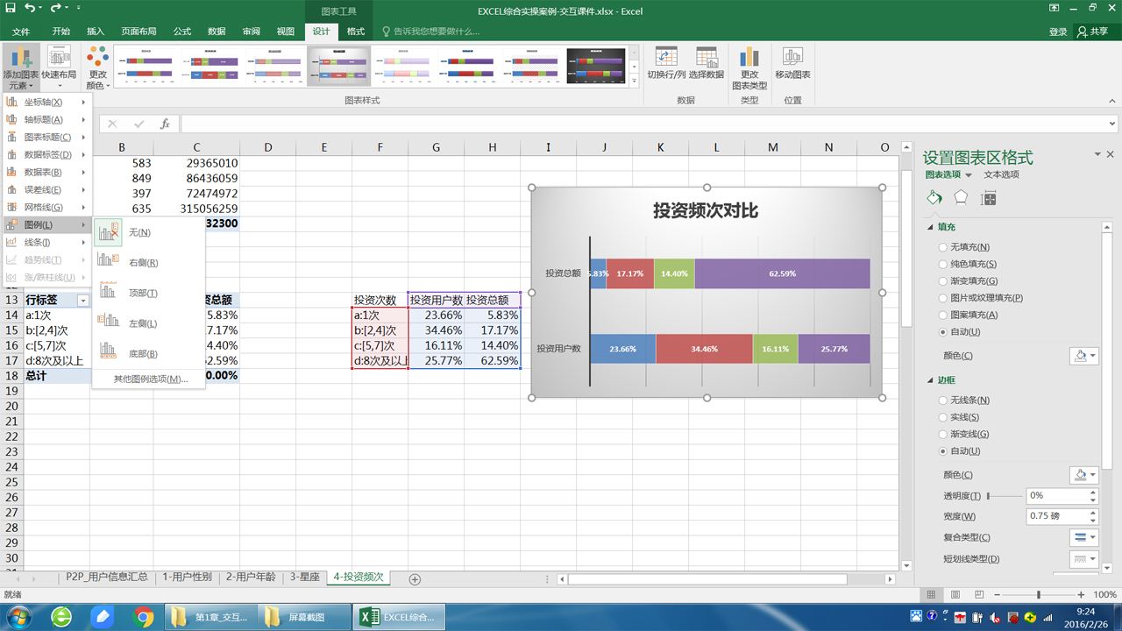Open border color dropdown under 边框
This screenshot has width=1122, height=631.
point(1084,475)
